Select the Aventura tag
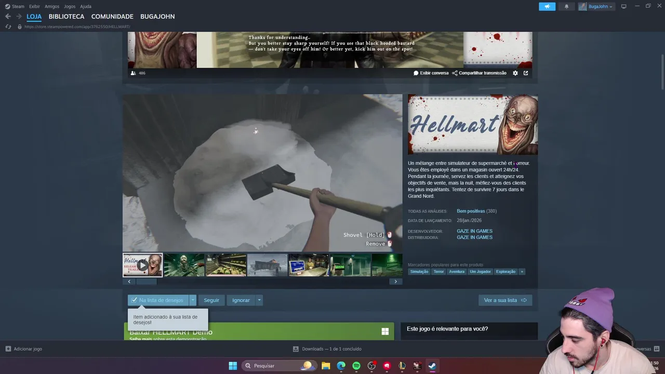 pos(457,272)
